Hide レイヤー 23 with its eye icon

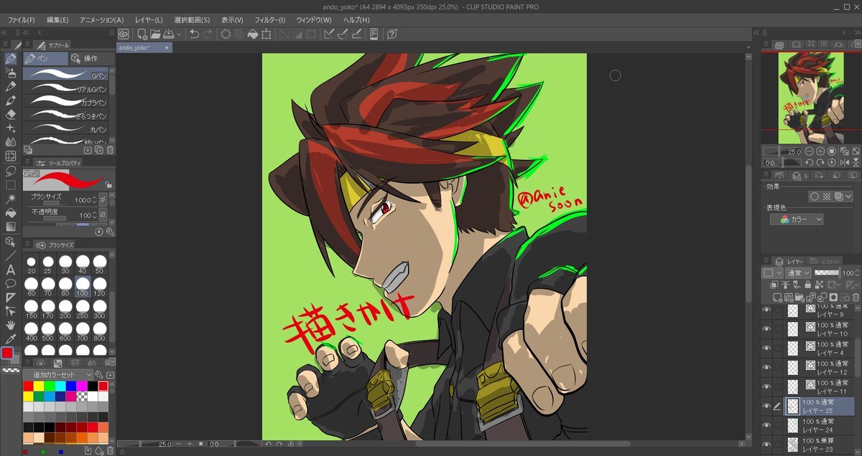point(766,445)
